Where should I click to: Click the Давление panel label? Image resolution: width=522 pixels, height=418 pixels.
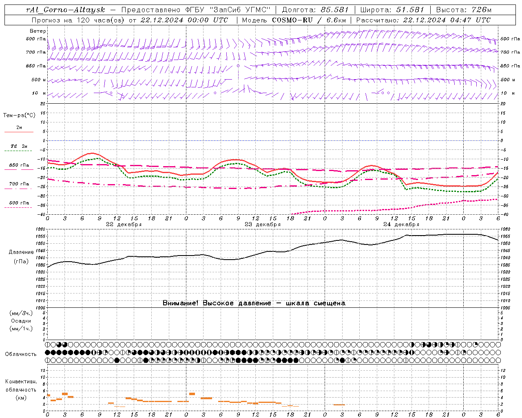pyautogui.click(x=22, y=252)
